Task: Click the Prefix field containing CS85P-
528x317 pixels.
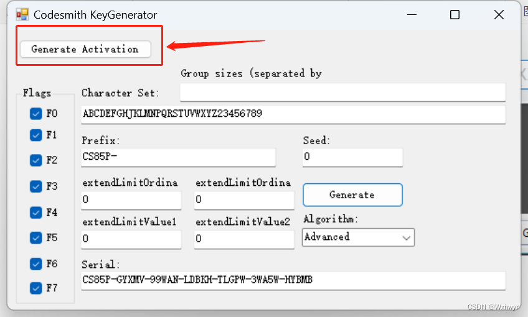Action: (178, 157)
